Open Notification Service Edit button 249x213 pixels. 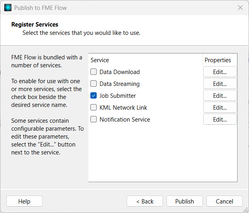click(220, 120)
